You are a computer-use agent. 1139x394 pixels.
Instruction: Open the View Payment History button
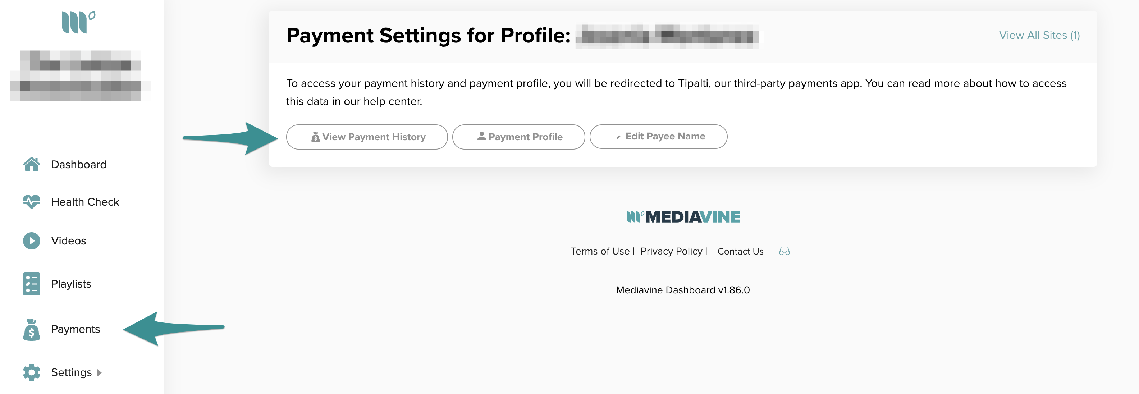[x=367, y=136]
